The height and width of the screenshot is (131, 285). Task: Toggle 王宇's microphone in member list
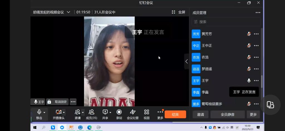pos(249,80)
